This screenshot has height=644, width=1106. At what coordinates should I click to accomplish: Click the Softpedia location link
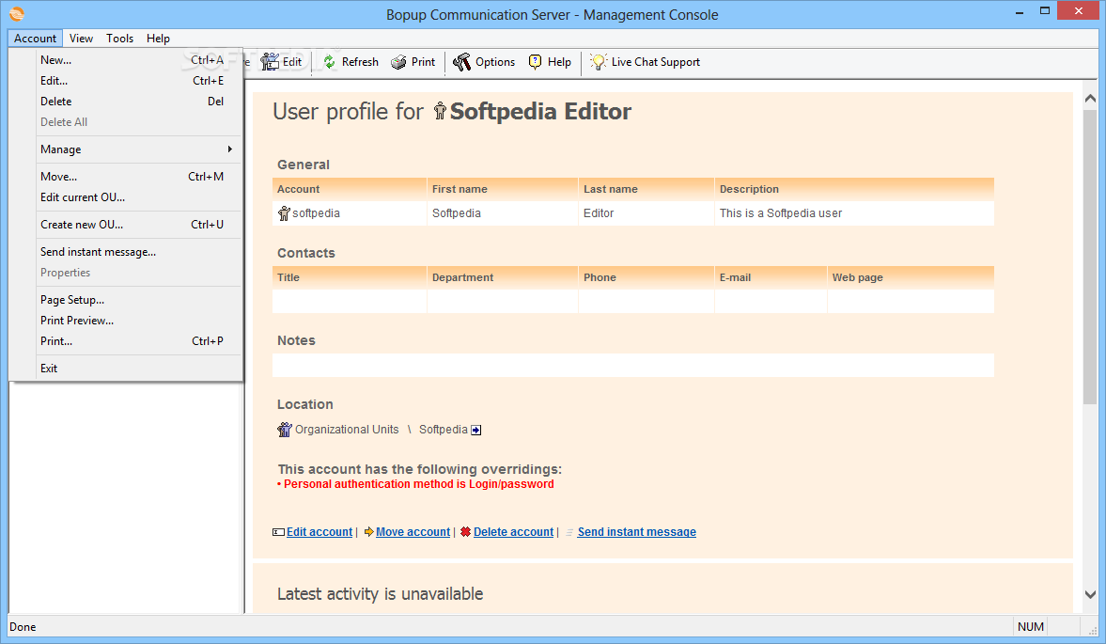coord(443,430)
